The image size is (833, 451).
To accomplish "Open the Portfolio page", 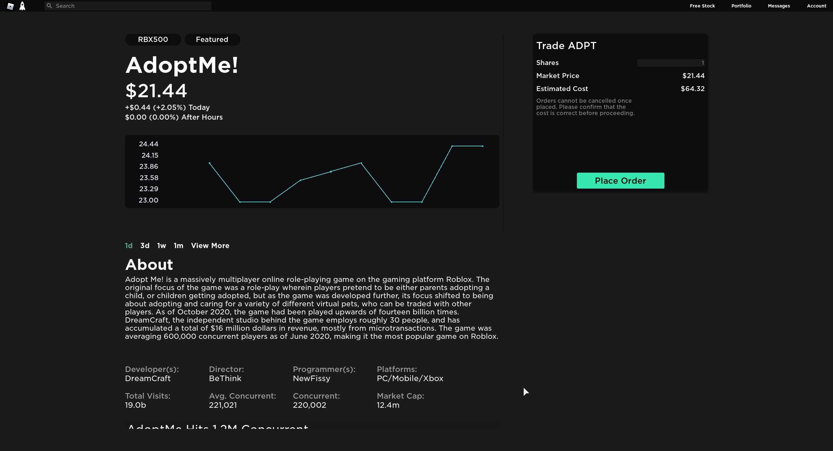I will 741,6.
